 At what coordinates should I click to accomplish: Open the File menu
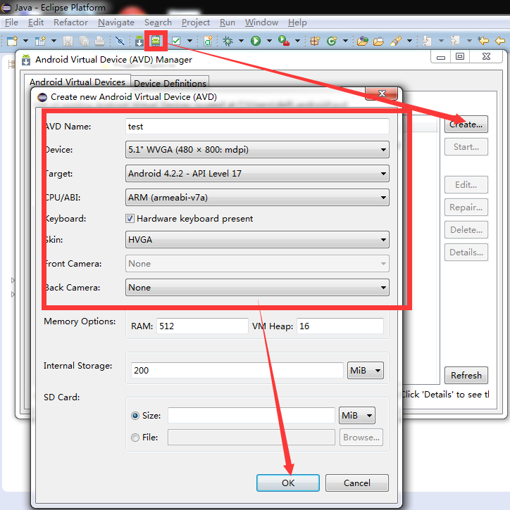point(11,23)
